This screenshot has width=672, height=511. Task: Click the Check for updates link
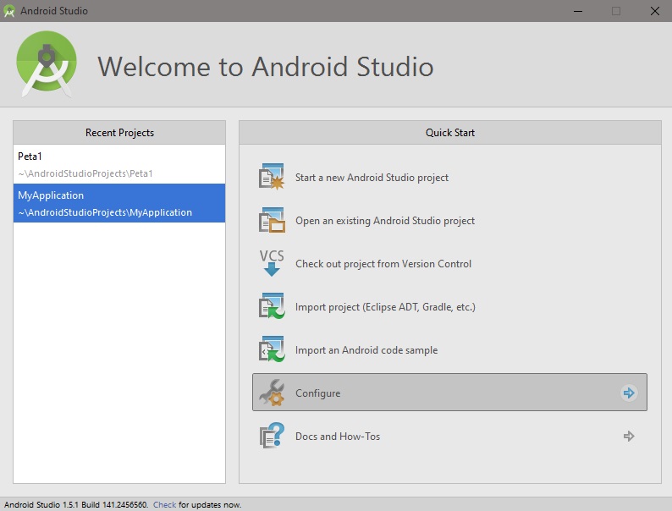coord(164,504)
